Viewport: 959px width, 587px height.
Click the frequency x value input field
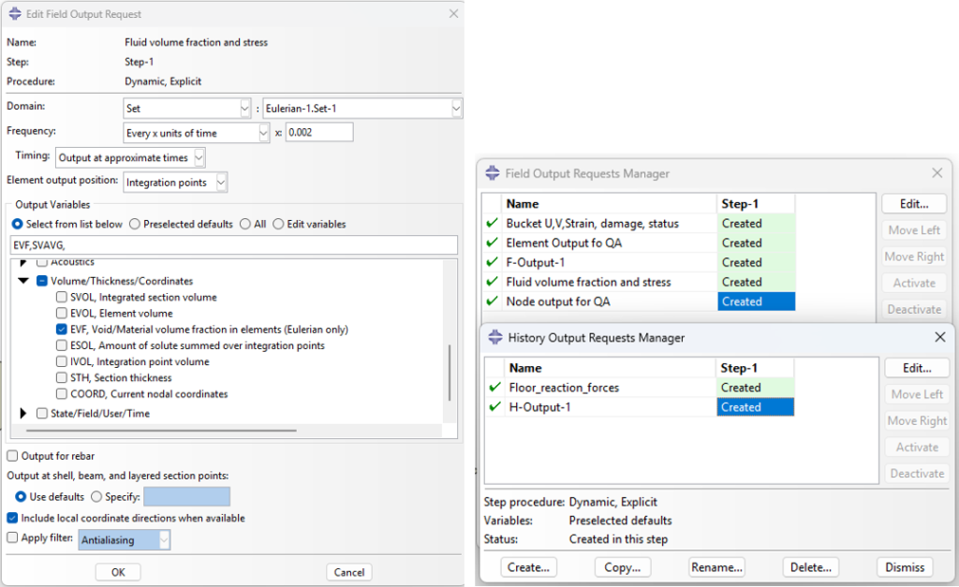318,133
